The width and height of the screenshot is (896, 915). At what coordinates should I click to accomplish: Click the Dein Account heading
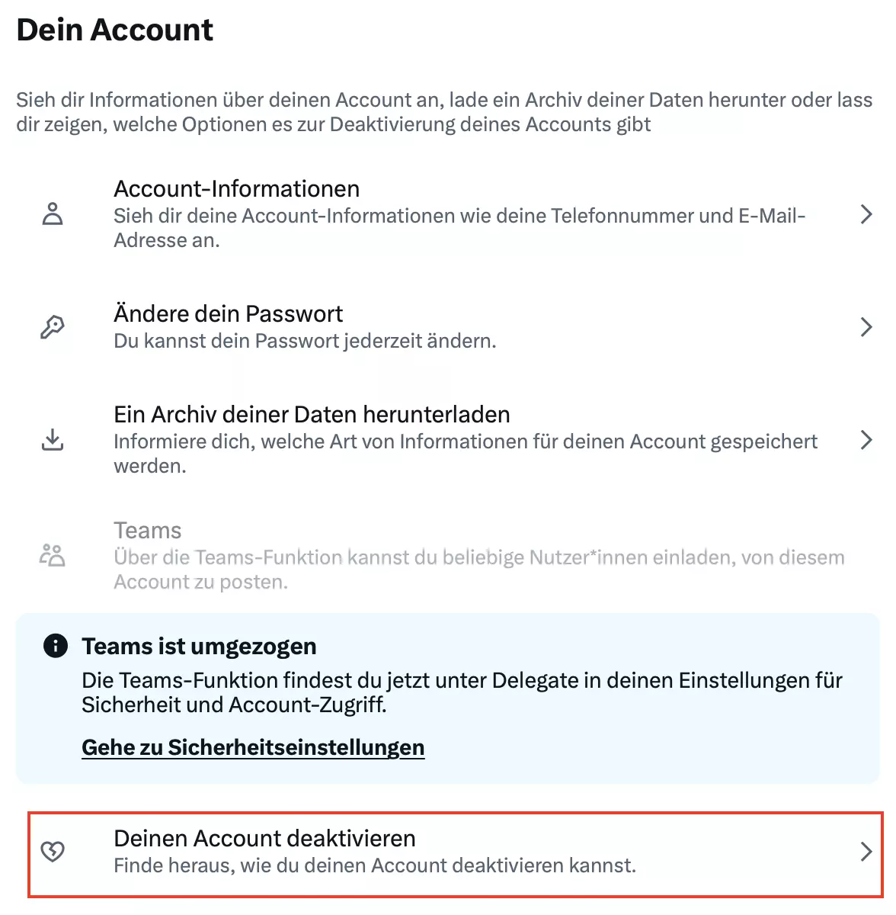pyautogui.click(x=114, y=30)
